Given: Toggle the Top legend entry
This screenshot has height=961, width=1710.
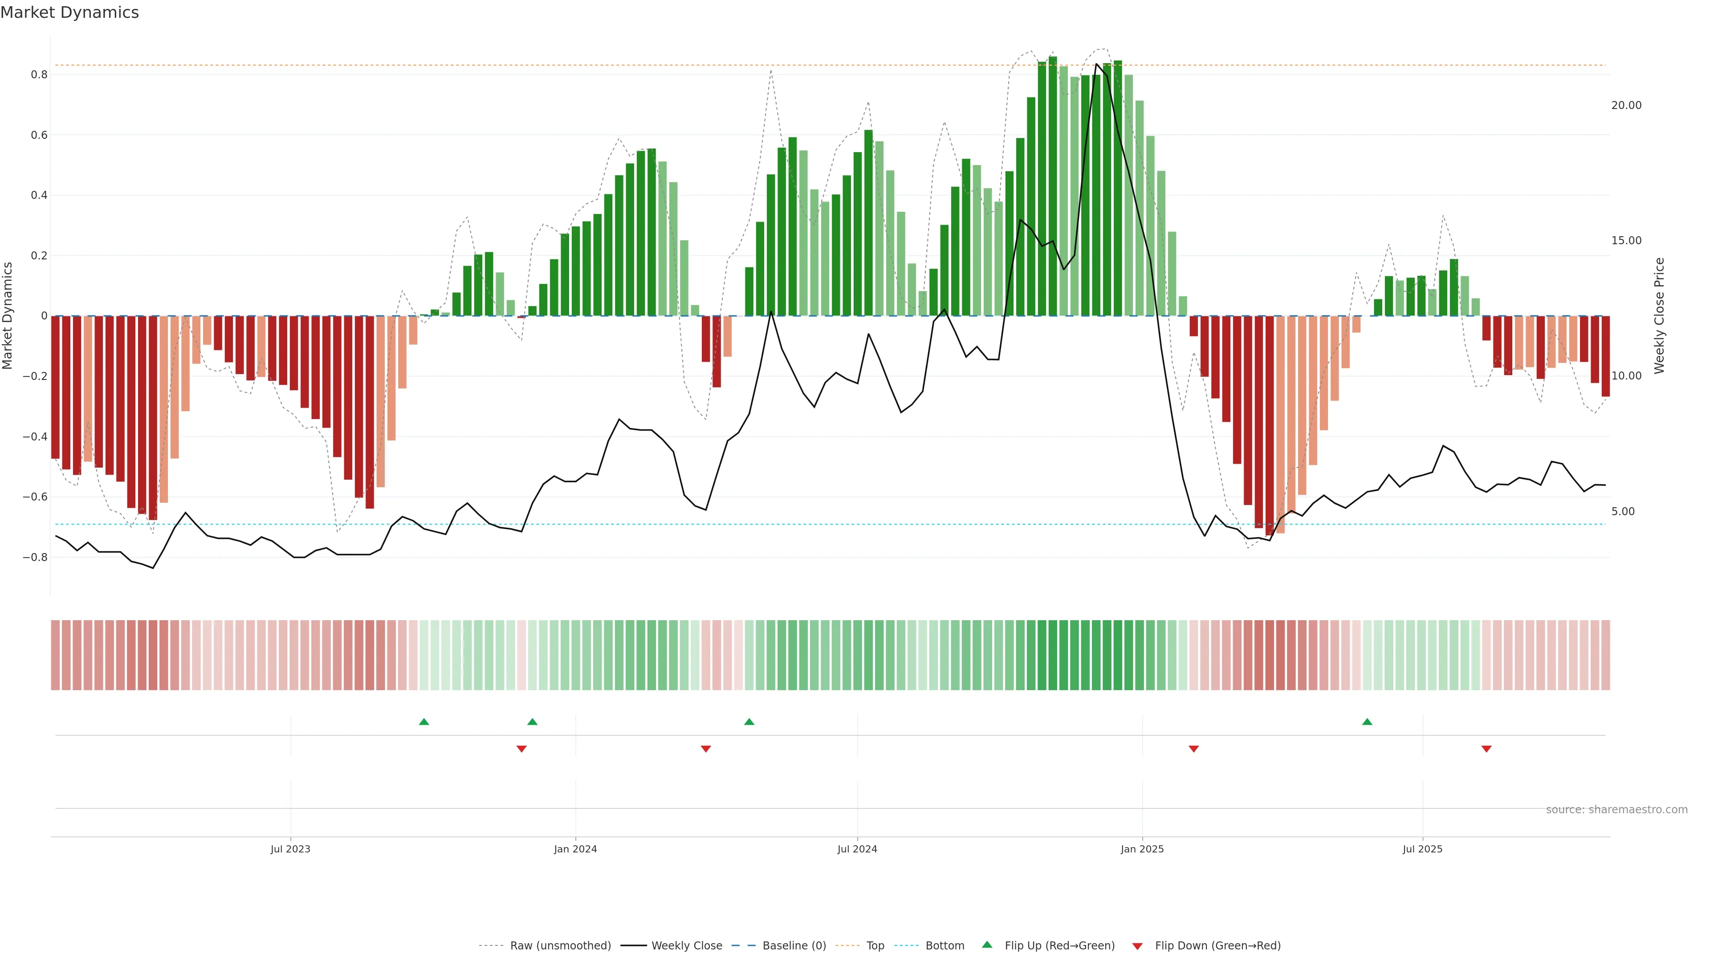Looking at the screenshot, I should point(875,946).
